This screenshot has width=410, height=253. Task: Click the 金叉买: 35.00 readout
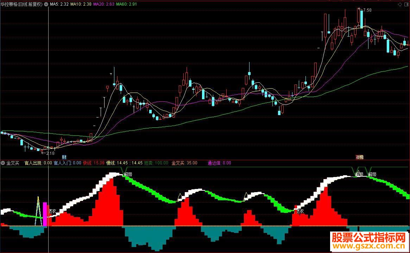click(184, 163)
